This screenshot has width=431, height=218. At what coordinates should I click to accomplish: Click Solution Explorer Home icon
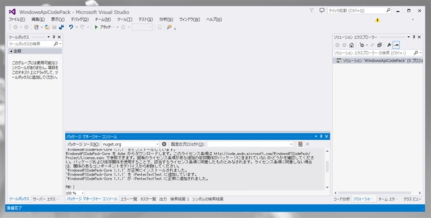point(351,45)
